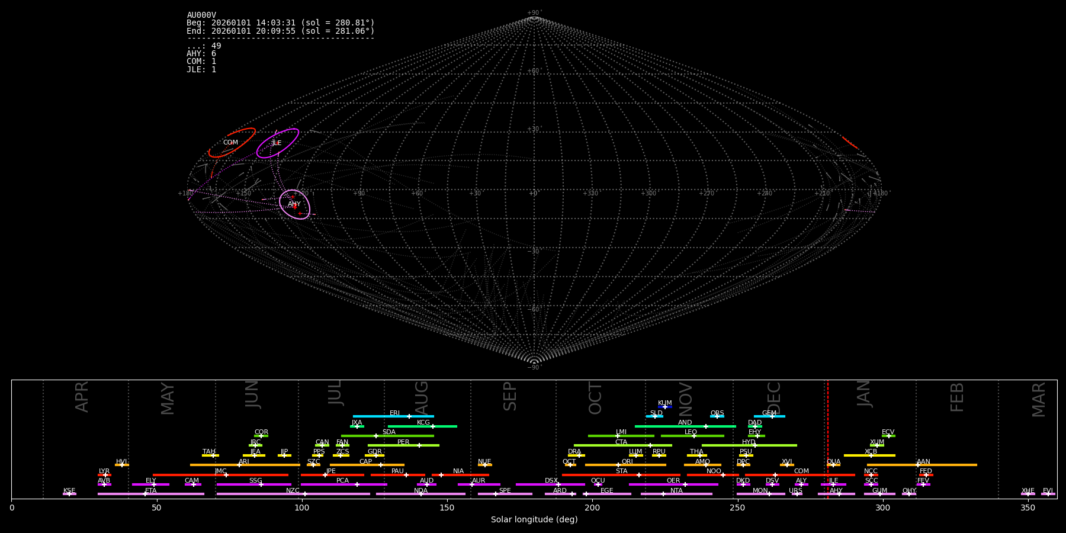Viewport: 1066px width, 533px height.
Task: Click the QUA peak marker near January
Action: click(x=833, y=465)
